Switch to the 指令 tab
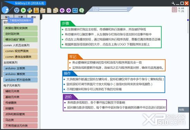Screen dimensions: 190x130 [x=7, y=17]
